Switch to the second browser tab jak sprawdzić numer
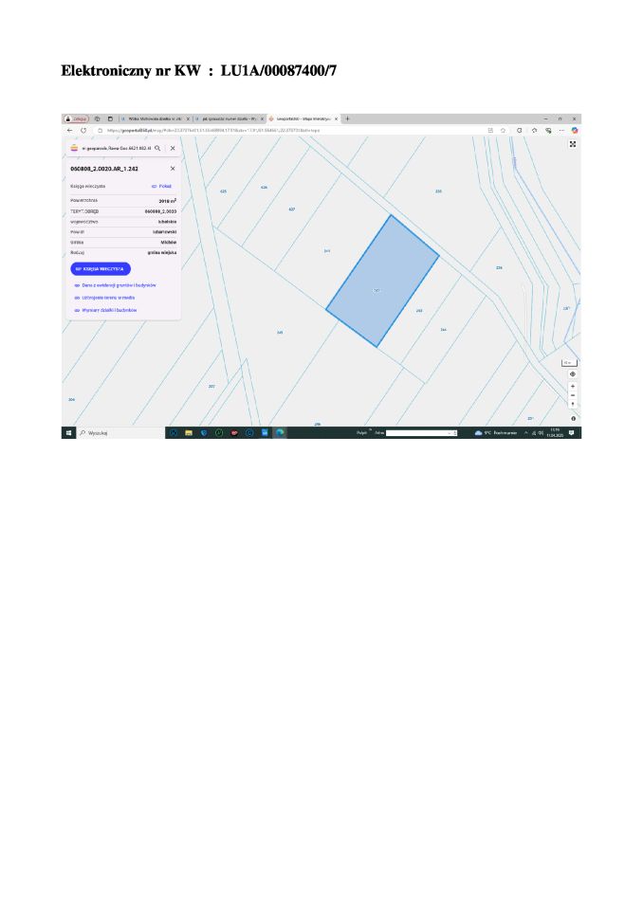643x910 pixels. tap(229, 118)
